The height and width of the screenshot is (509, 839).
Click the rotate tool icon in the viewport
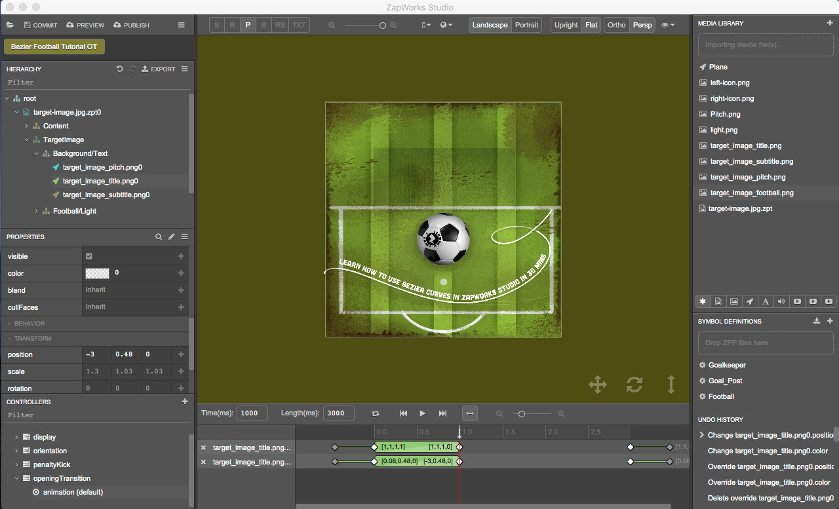pos(634,385)
